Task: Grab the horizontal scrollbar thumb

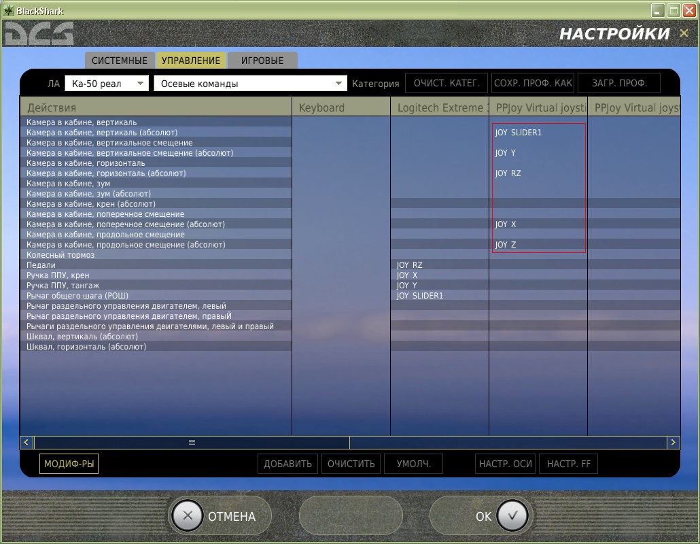Action: point(192,442)
